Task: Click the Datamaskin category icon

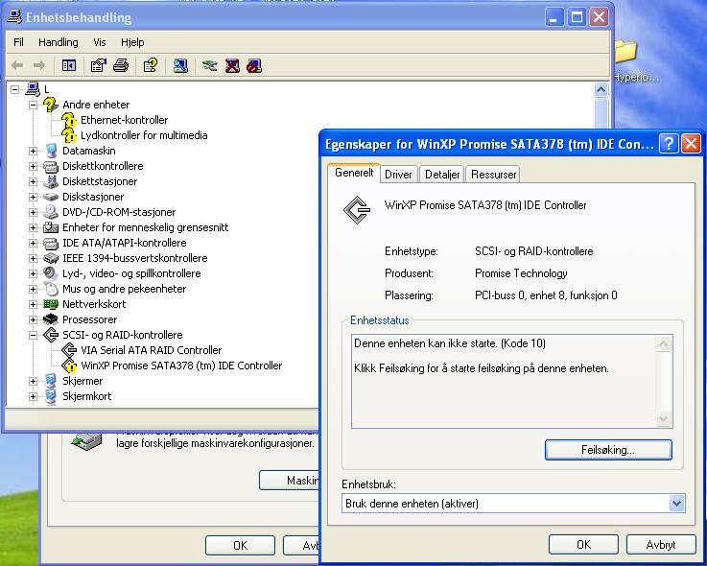Action: 51,151
